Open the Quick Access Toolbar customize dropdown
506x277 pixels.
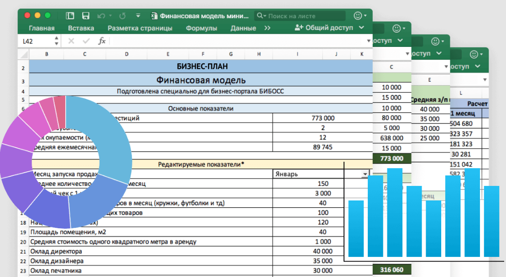[138, 16]
